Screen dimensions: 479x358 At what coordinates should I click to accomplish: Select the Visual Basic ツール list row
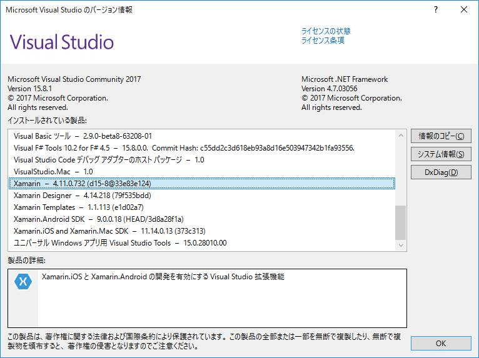point(201,136)
